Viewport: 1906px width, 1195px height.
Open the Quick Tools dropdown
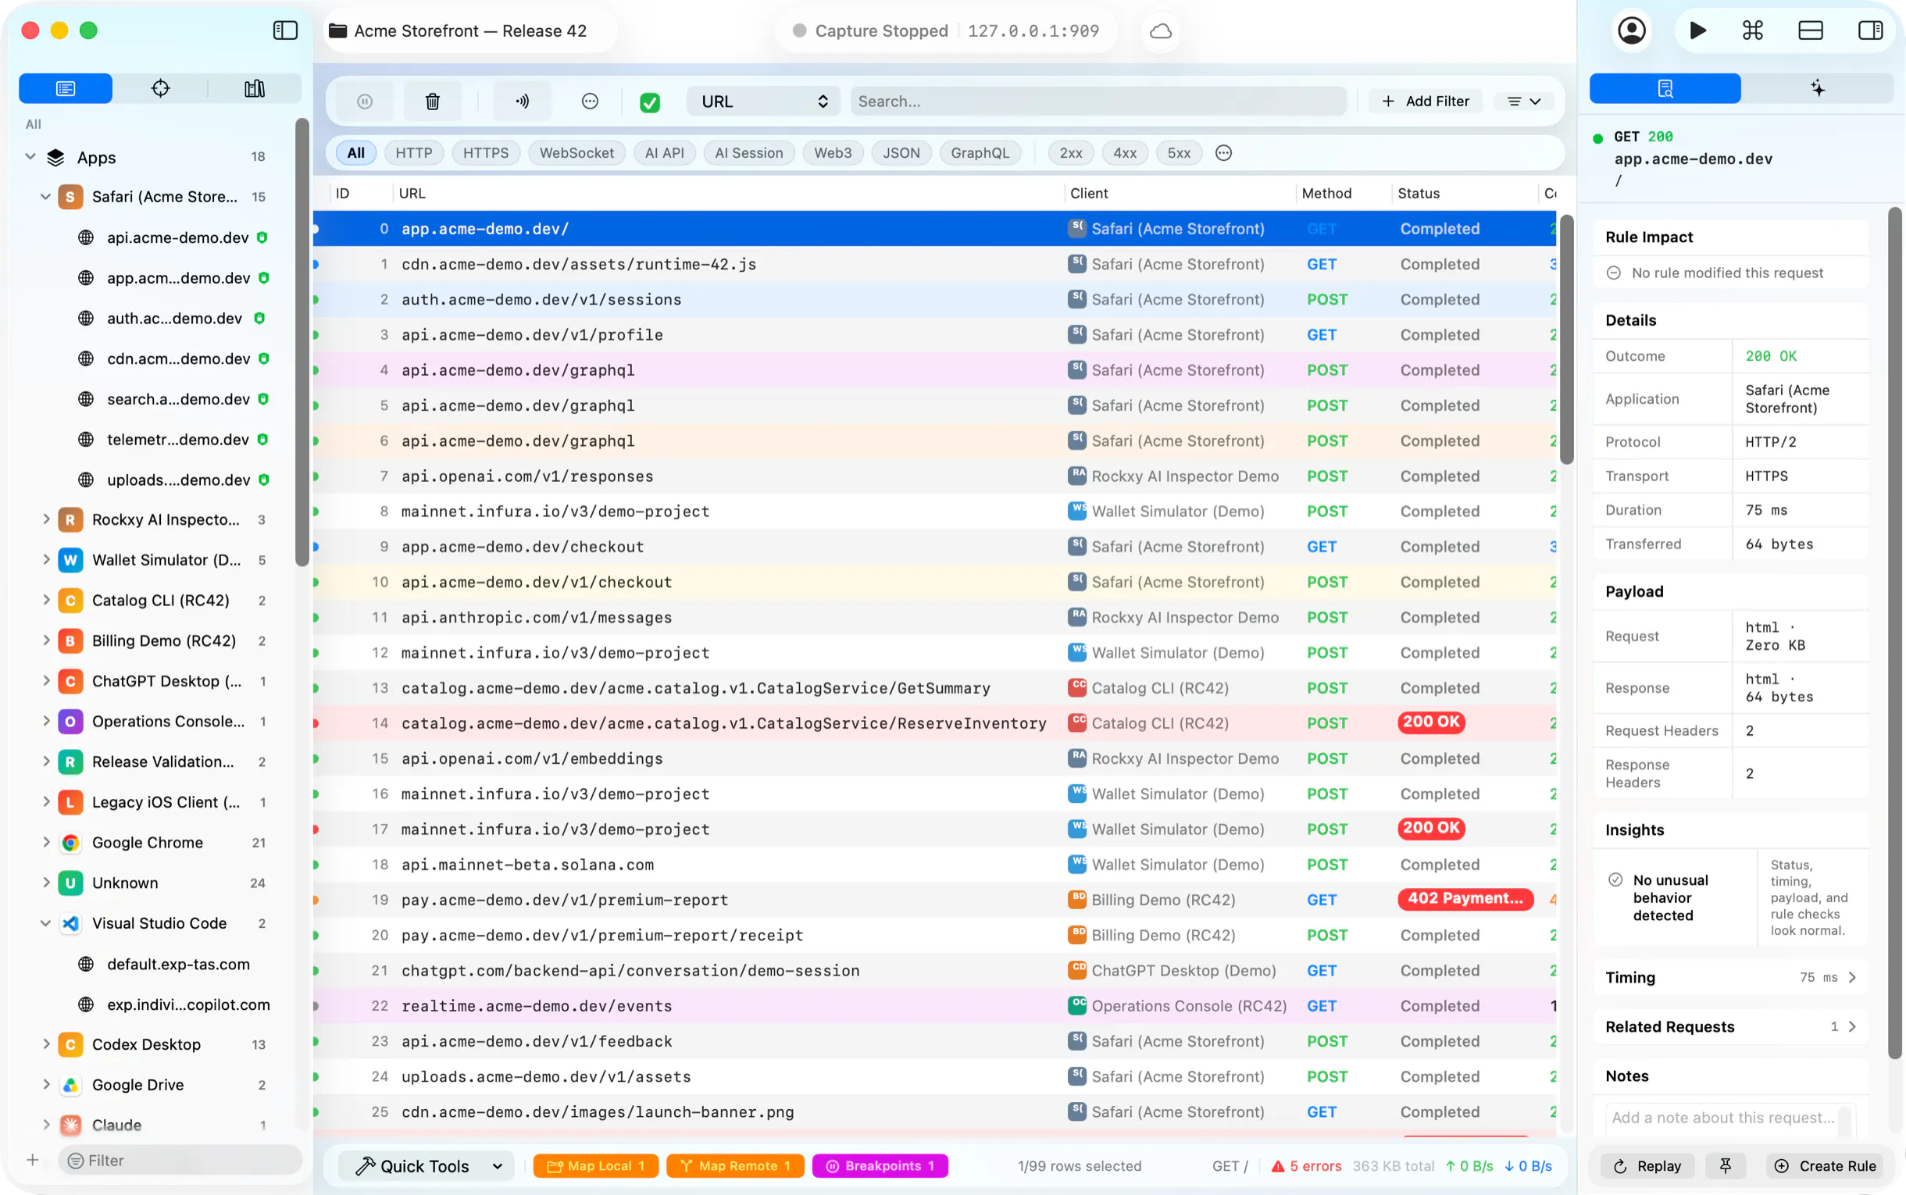427,1166
